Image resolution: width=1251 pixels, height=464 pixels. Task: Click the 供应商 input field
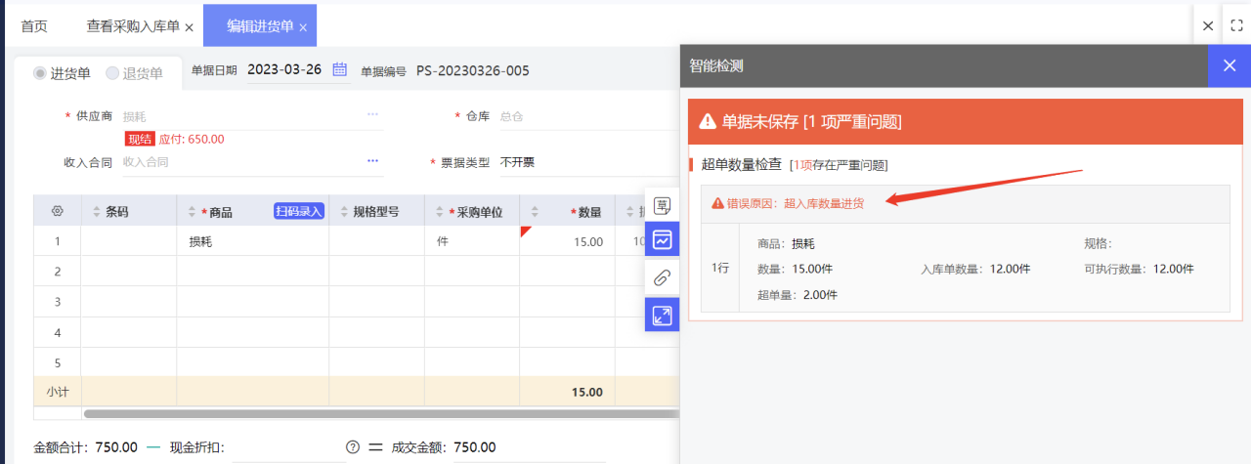point(242,115)
